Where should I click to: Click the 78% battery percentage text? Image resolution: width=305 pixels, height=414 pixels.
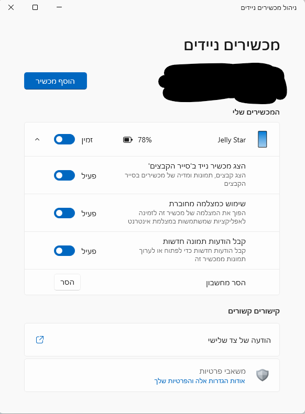point(145,140)
